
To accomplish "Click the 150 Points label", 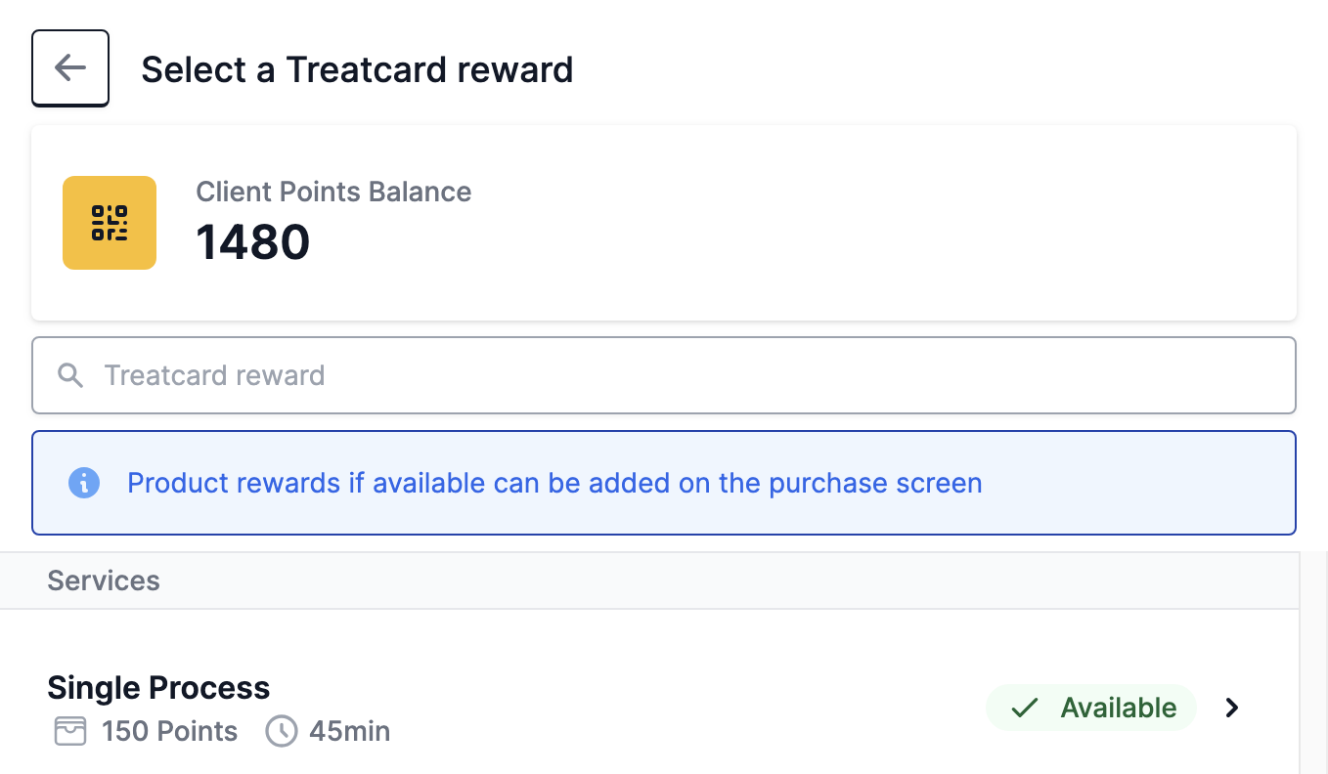I will (170, 731).
